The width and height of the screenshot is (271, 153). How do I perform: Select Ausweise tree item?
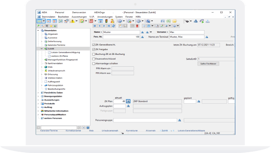click(52, 38)
